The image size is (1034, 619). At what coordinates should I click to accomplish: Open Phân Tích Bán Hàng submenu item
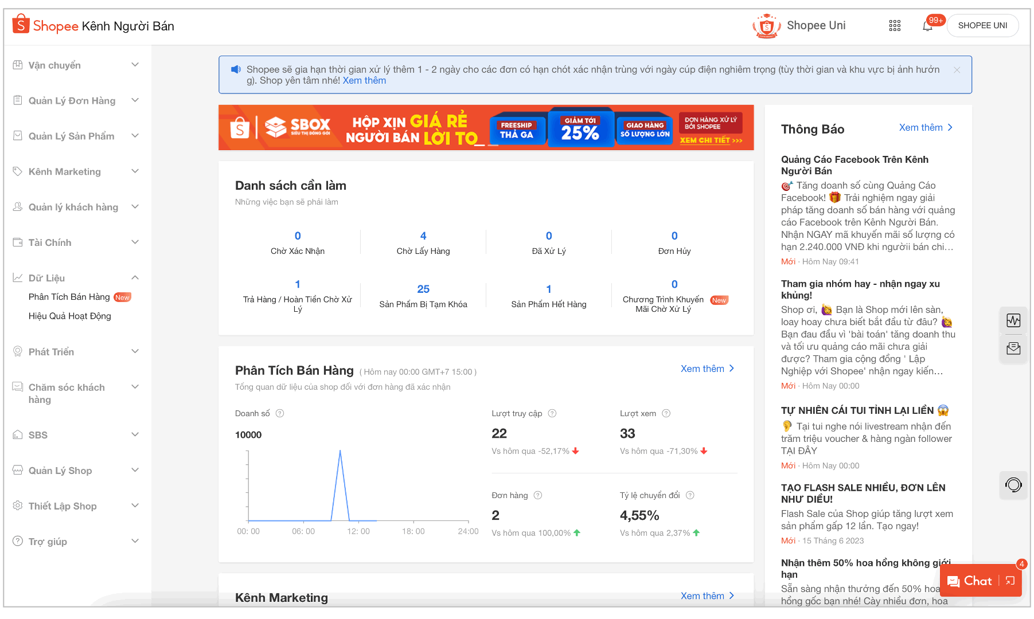69,297
